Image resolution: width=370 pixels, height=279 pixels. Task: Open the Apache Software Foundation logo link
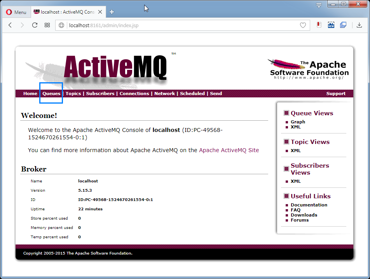308,69
